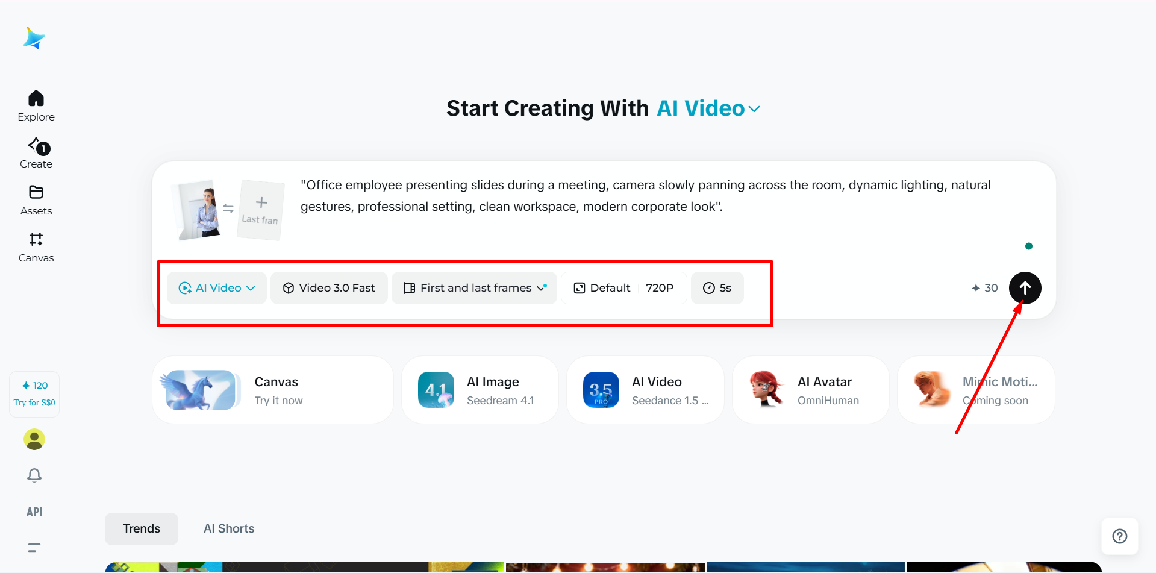This screenshot has height=573, width=1156.
Task: Open the Explore section from the sidebar
Action: (x=36, y=105)
